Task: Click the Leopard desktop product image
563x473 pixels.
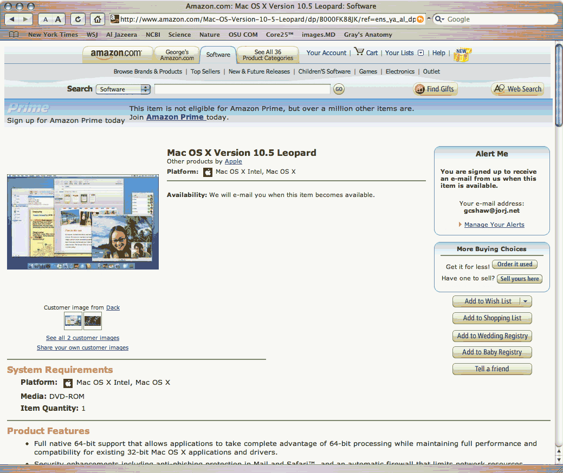Action: point(82,222)
